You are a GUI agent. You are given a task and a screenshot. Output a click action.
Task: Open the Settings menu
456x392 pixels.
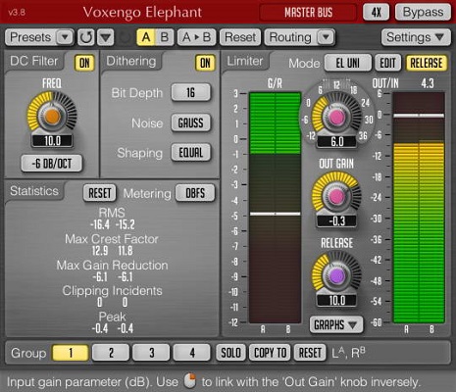[x=415, y=37]
